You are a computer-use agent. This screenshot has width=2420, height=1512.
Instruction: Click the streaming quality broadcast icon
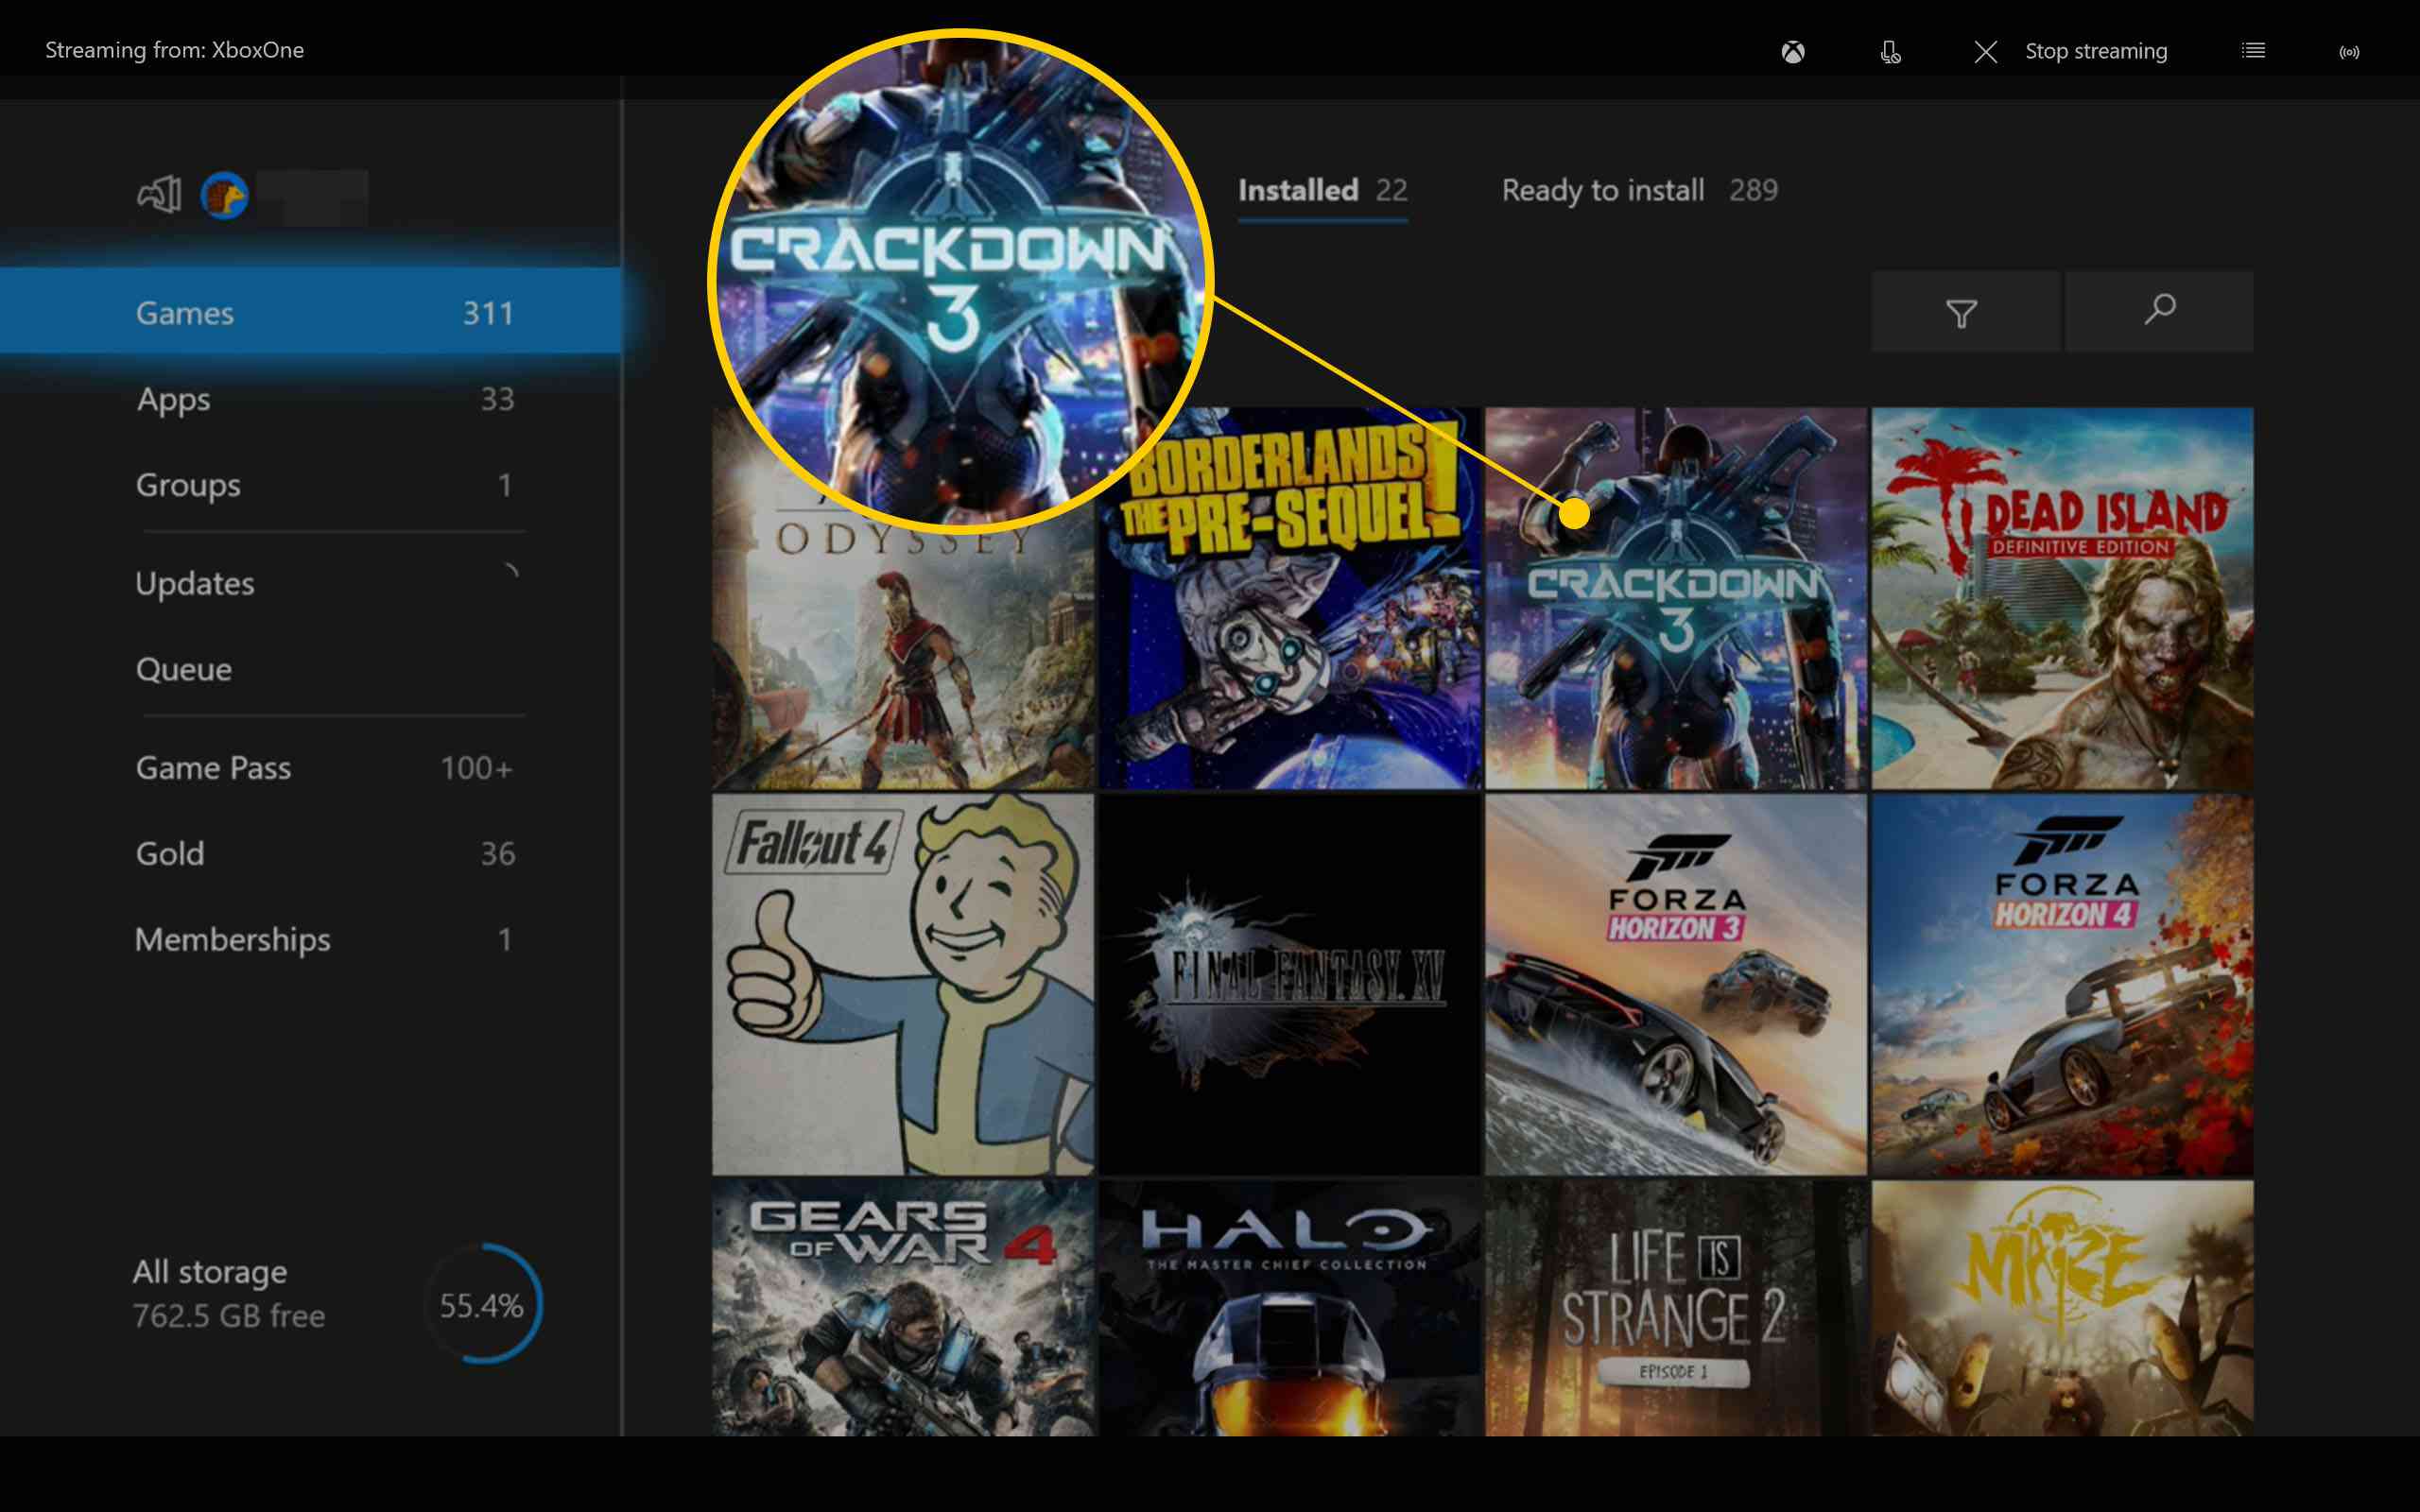(2349, 52)
